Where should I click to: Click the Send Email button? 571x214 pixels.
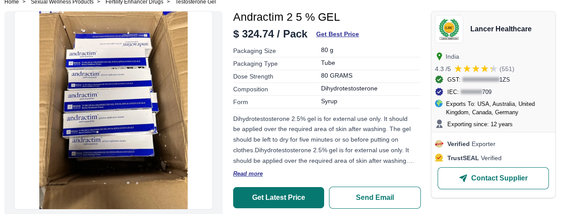tap(375, 198)
